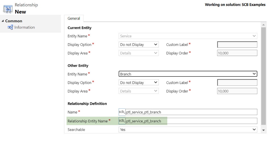The width and height of the screenshot is (268, 141).
Task: Open Current Entity Display Option dropdown
Action: click(139, 45)
